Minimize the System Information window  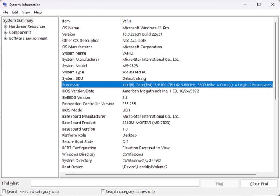[246, 5]
